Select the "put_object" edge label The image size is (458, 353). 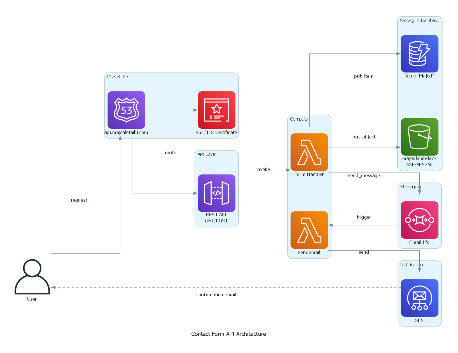(x=364, y=137)
